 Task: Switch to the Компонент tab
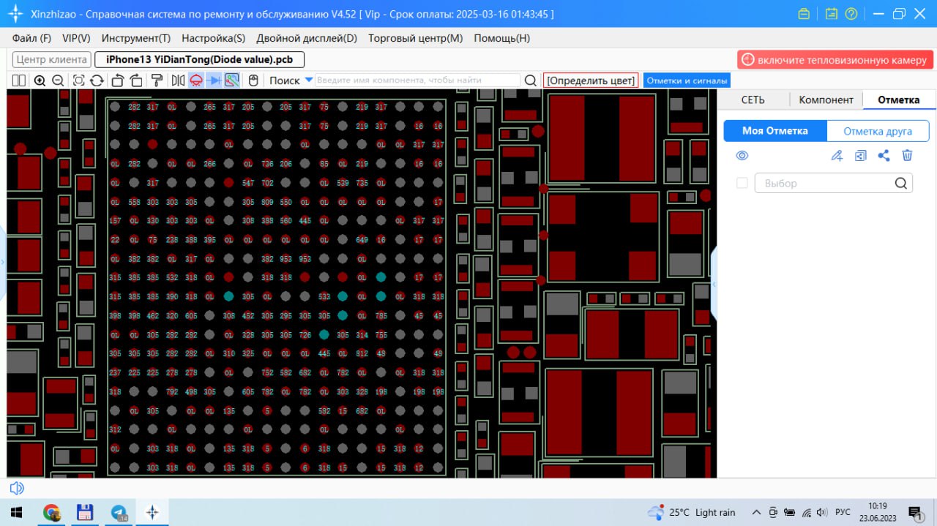coord(826,99)
